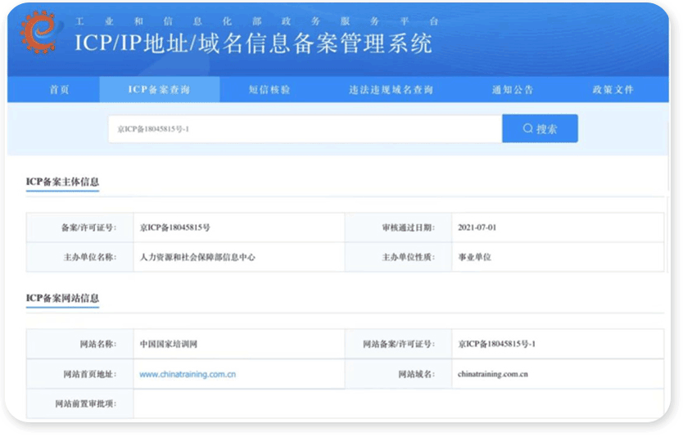Click the 网站前置审批项 label

click(86, 404)
